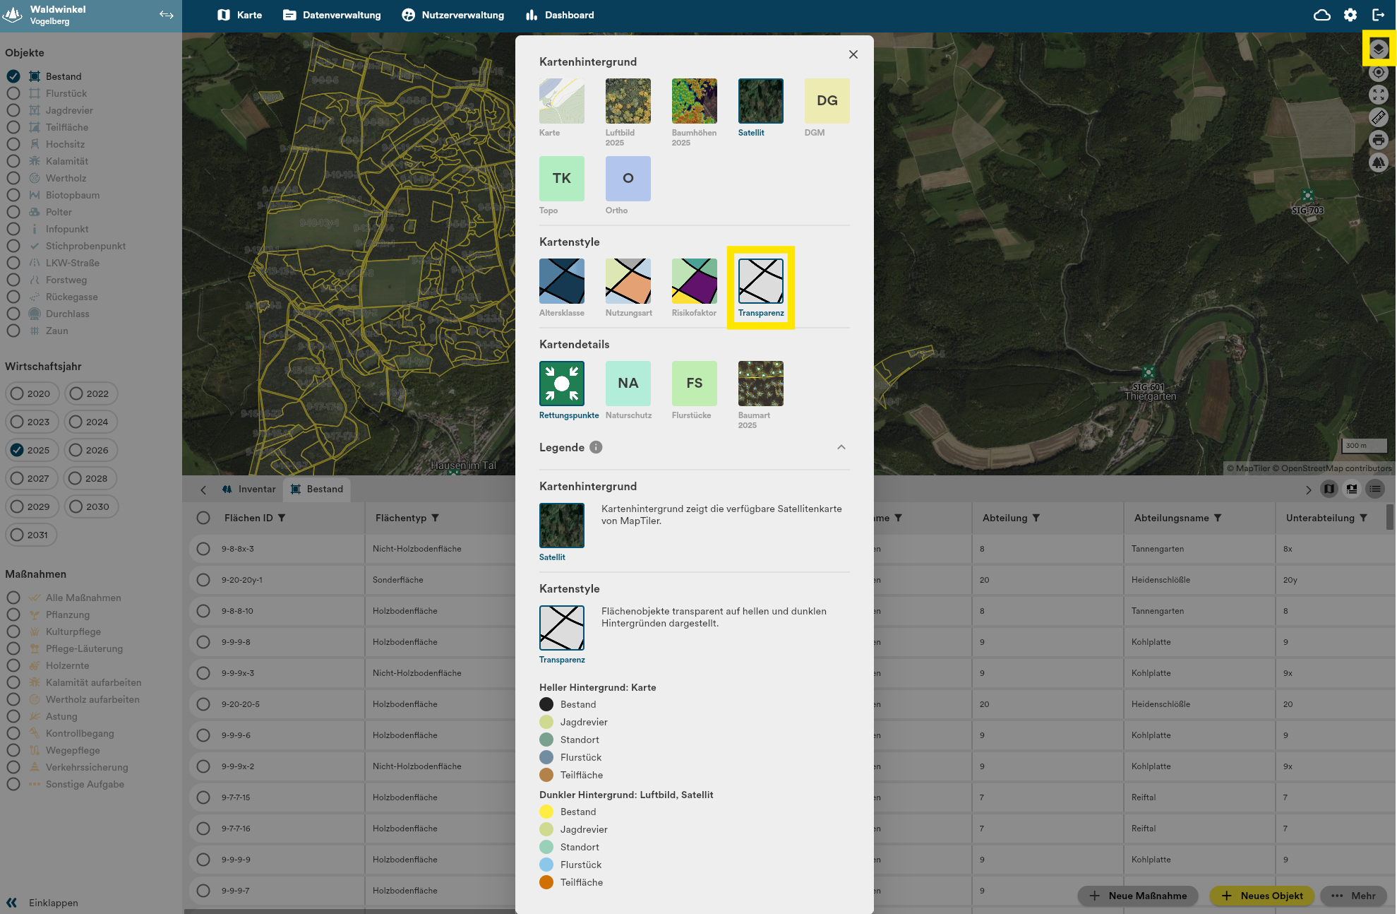Click the fullscreen map icon

(x=1379, y=95)
